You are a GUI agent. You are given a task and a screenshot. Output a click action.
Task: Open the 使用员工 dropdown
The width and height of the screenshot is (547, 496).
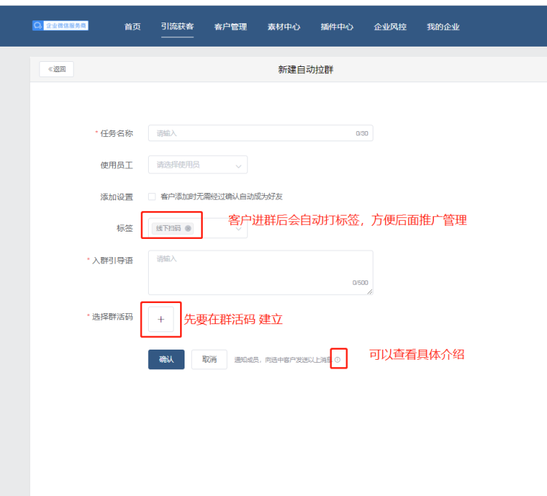coord(198,165)
